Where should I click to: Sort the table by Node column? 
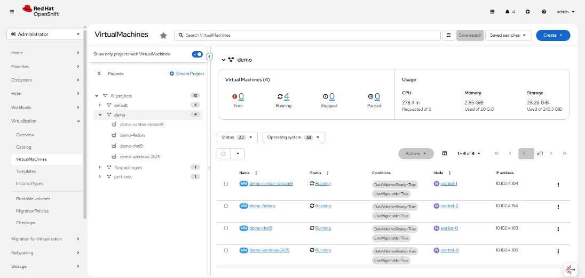[449, 173]
